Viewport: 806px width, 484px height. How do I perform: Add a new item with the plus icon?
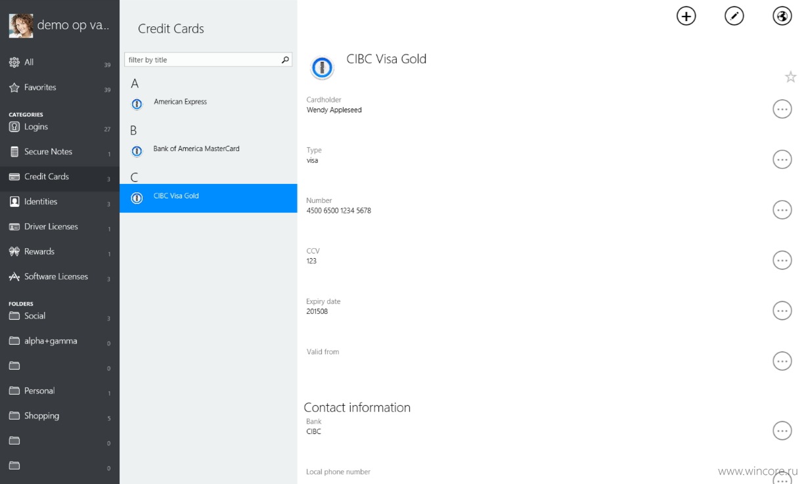[686, 16]
